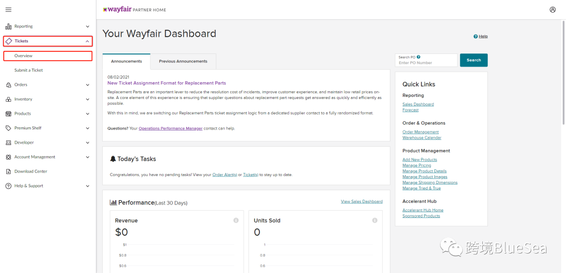The width and height of the screenshot is (566, 273).
Task: Open the Ticket(s) link in Today's Tasks
Action: click(251, 175)
